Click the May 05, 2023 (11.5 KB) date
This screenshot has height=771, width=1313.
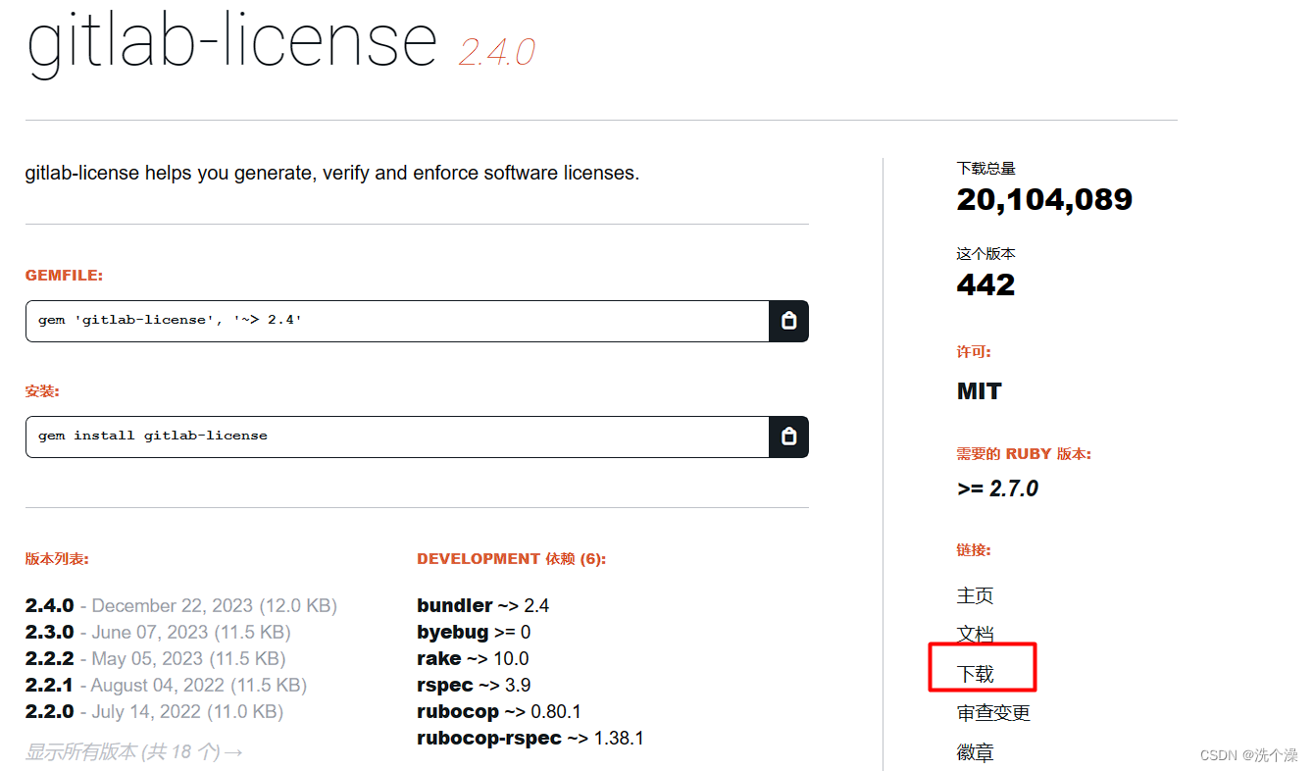click(188, 658)
